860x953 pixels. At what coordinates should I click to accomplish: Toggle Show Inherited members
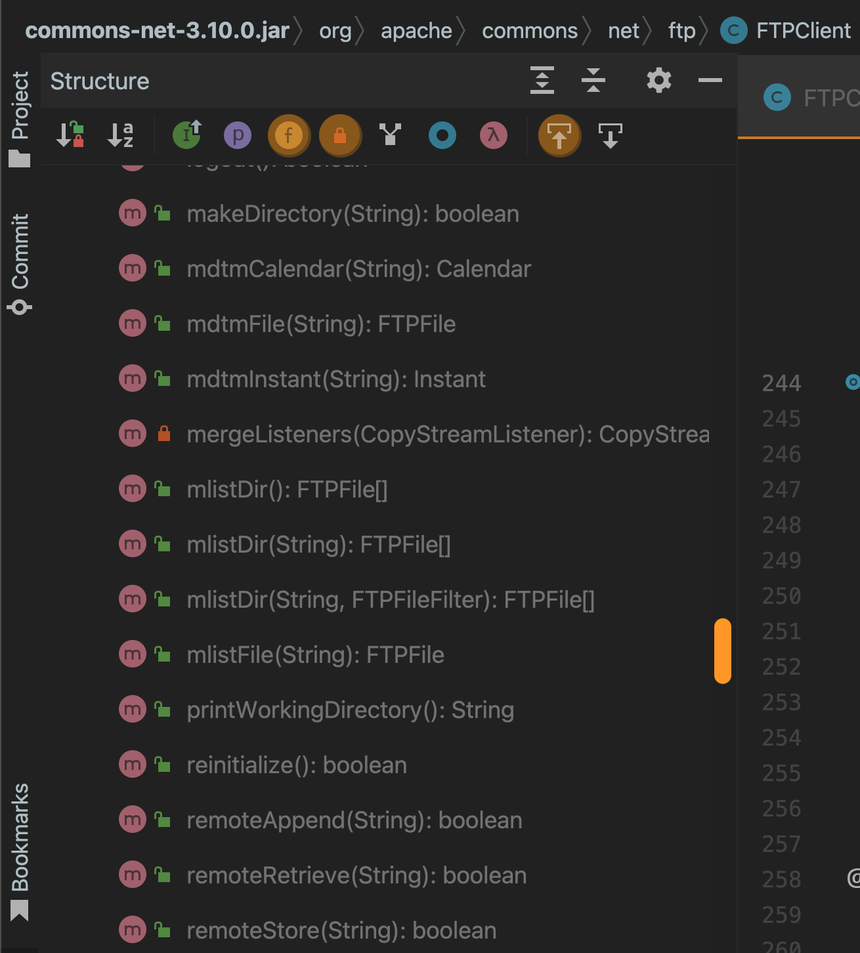click(186, 136)
